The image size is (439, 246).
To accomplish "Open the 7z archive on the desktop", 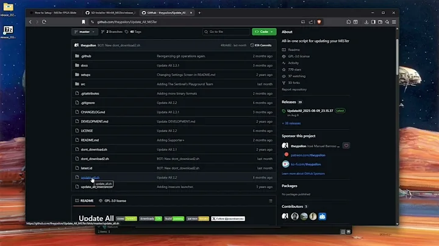I will pos(8,32).
